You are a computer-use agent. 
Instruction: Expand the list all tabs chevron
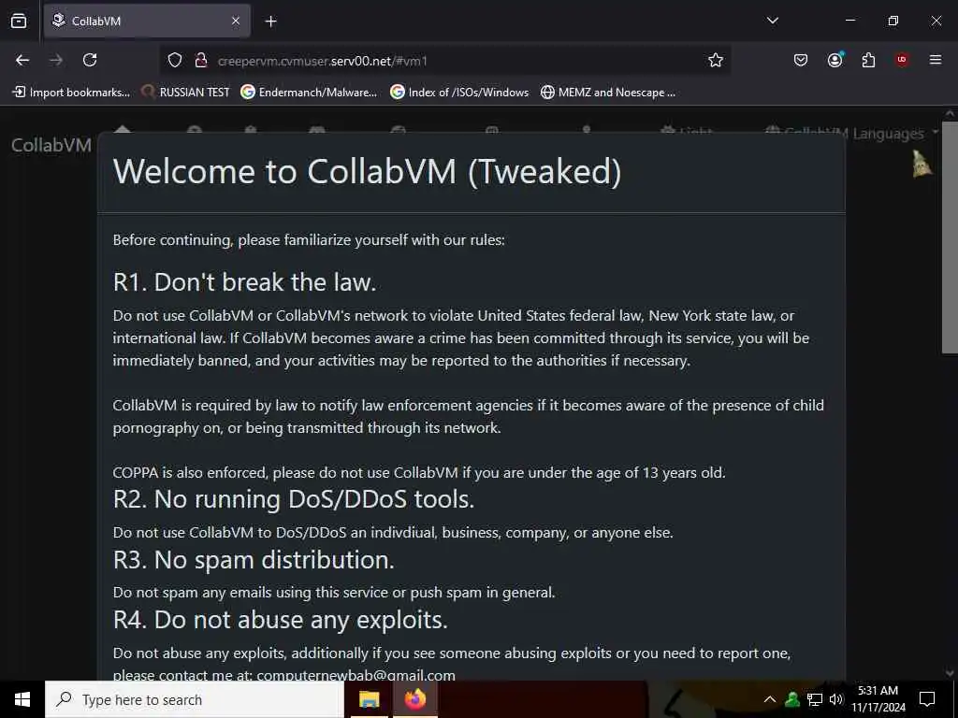[x=772, y=21]
